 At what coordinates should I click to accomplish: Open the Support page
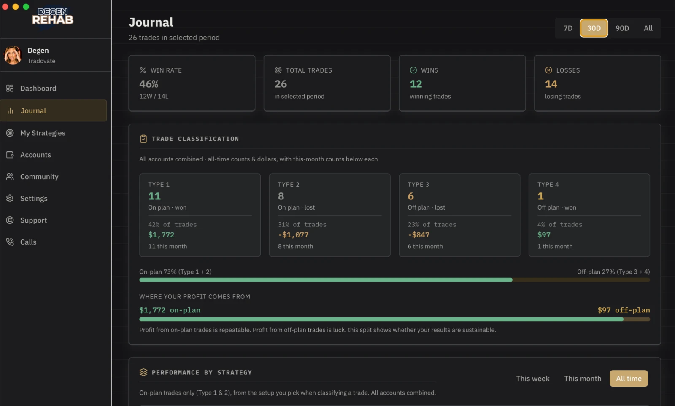pyautogui.click(x=54, y=220)
